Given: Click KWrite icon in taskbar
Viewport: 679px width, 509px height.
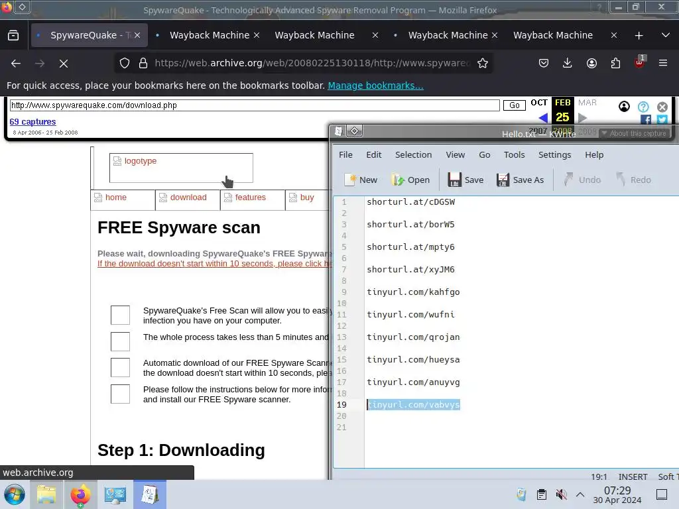Looking at the screenshot, I should pos(150,494).
